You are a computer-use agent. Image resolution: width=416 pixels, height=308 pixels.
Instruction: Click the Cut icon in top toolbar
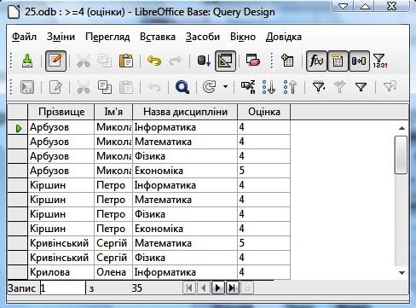tap(84, 61)
